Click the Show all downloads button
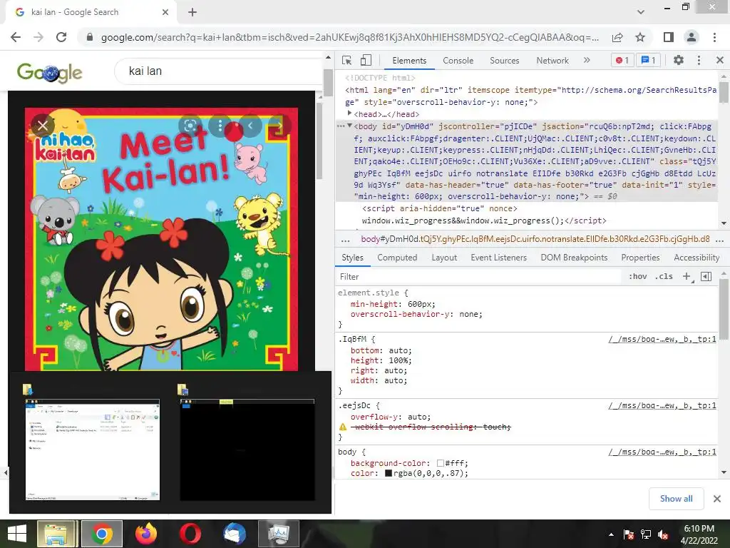This screenshot has height=548, width=730. 676,499
